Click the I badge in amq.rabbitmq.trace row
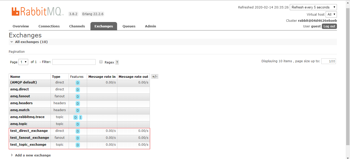This screenshot has height=159, width=350. click(x=80, y=118)
